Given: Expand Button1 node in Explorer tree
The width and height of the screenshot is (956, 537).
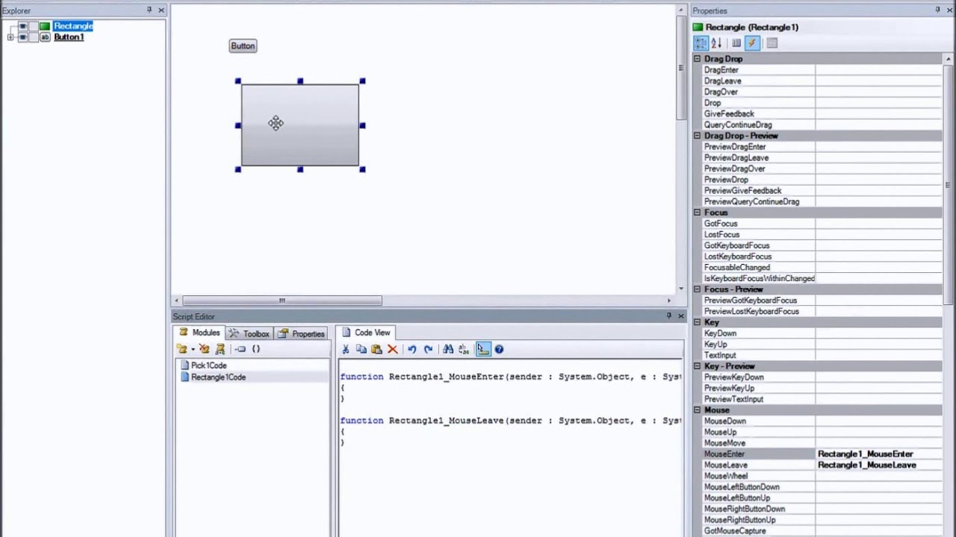Looking at the screenshot, I should [10, 37].
